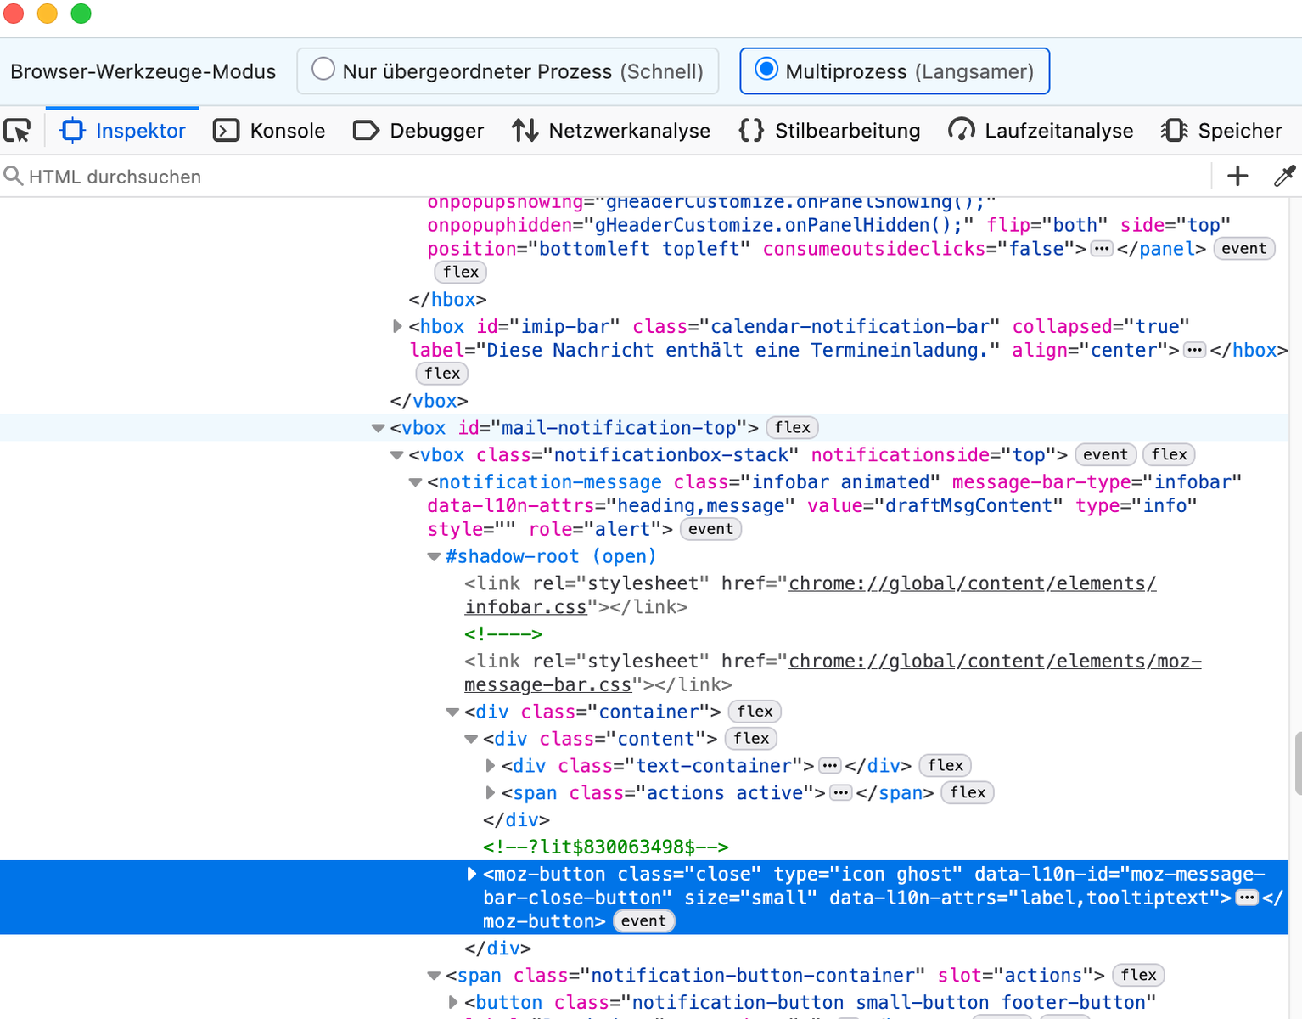Click event badge on the moz-button element

pyautogui.click(x=643, y=921)
